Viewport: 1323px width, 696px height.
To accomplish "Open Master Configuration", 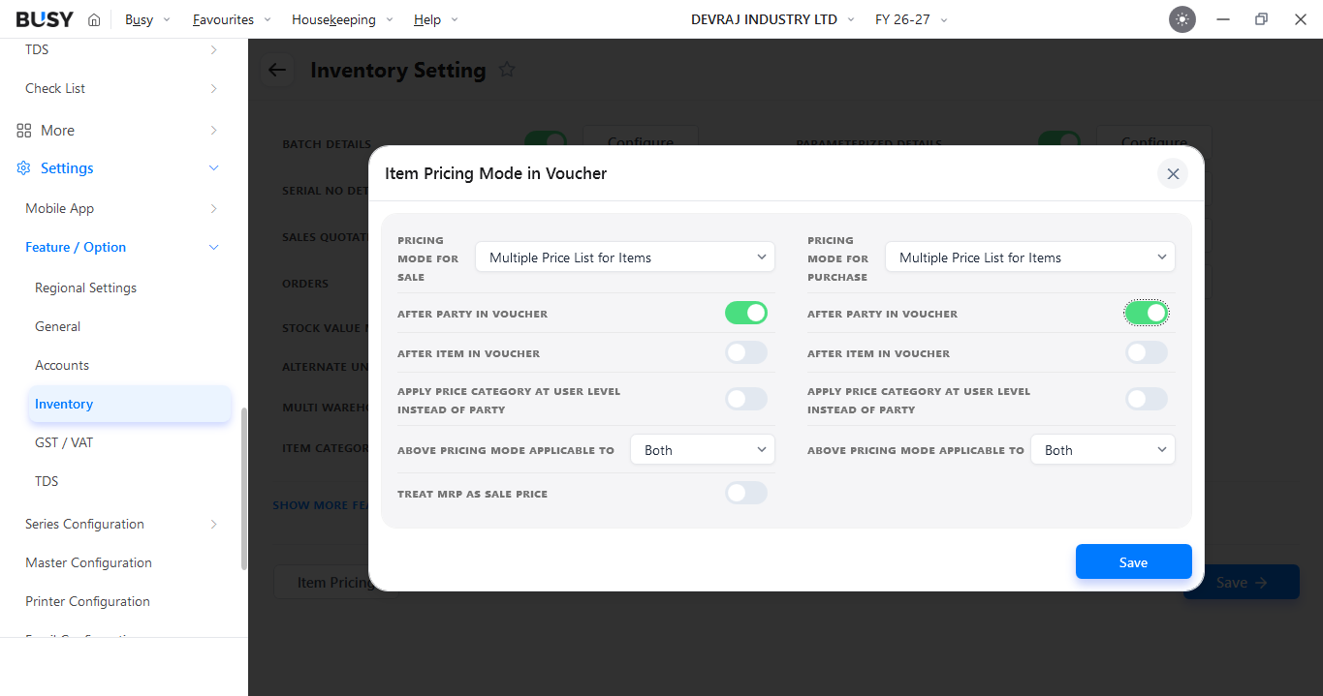I will 88,562.
